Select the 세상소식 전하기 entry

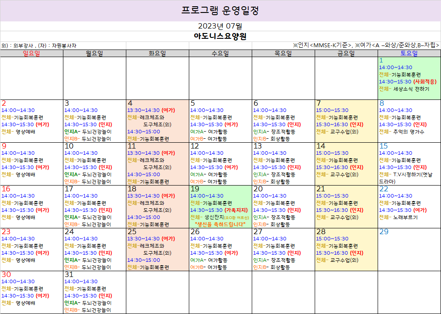pyautogui.click(x=411, y=89)
